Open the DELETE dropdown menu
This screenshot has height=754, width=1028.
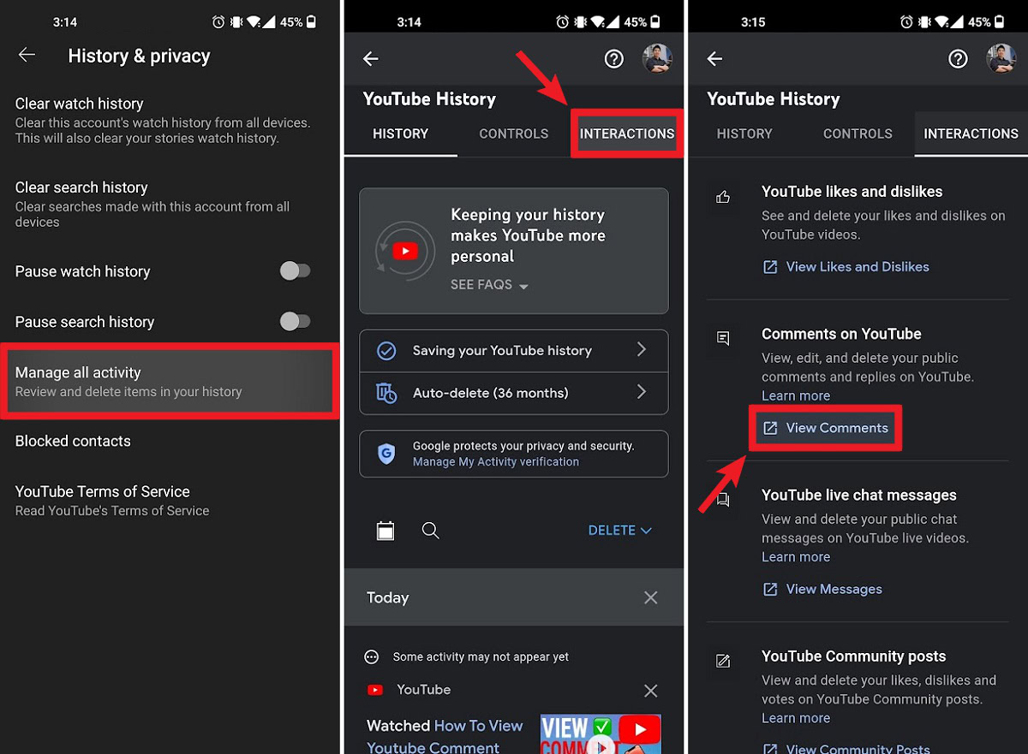pos(619,530)
